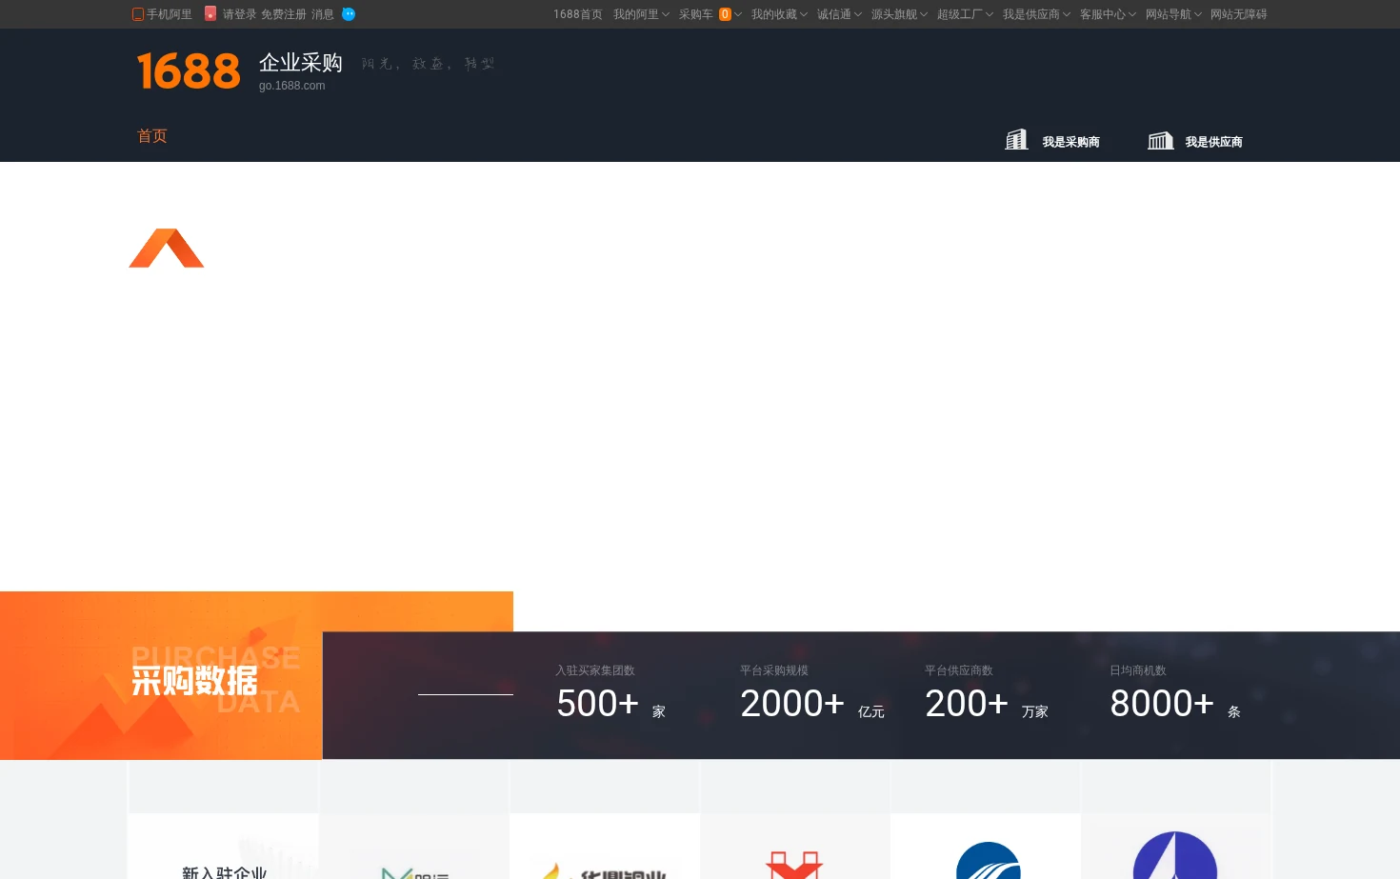This screenshot has height=879, width=1400.
Task: Click the blue chat bubble icon
Action: (x=349, y=14)
